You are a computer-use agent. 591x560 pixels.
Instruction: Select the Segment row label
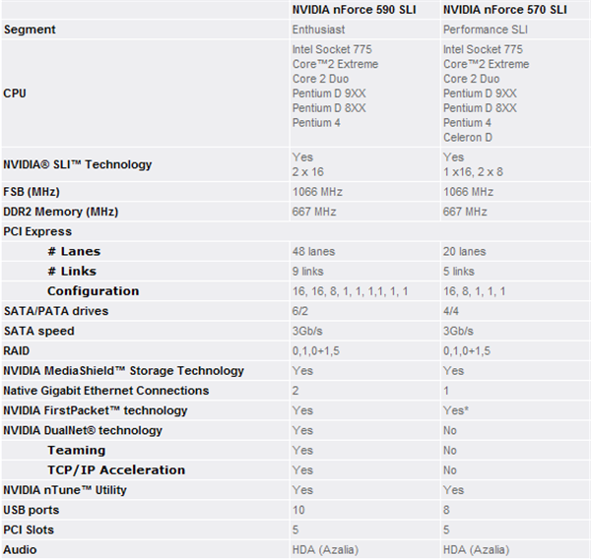(x=30, y=30)
